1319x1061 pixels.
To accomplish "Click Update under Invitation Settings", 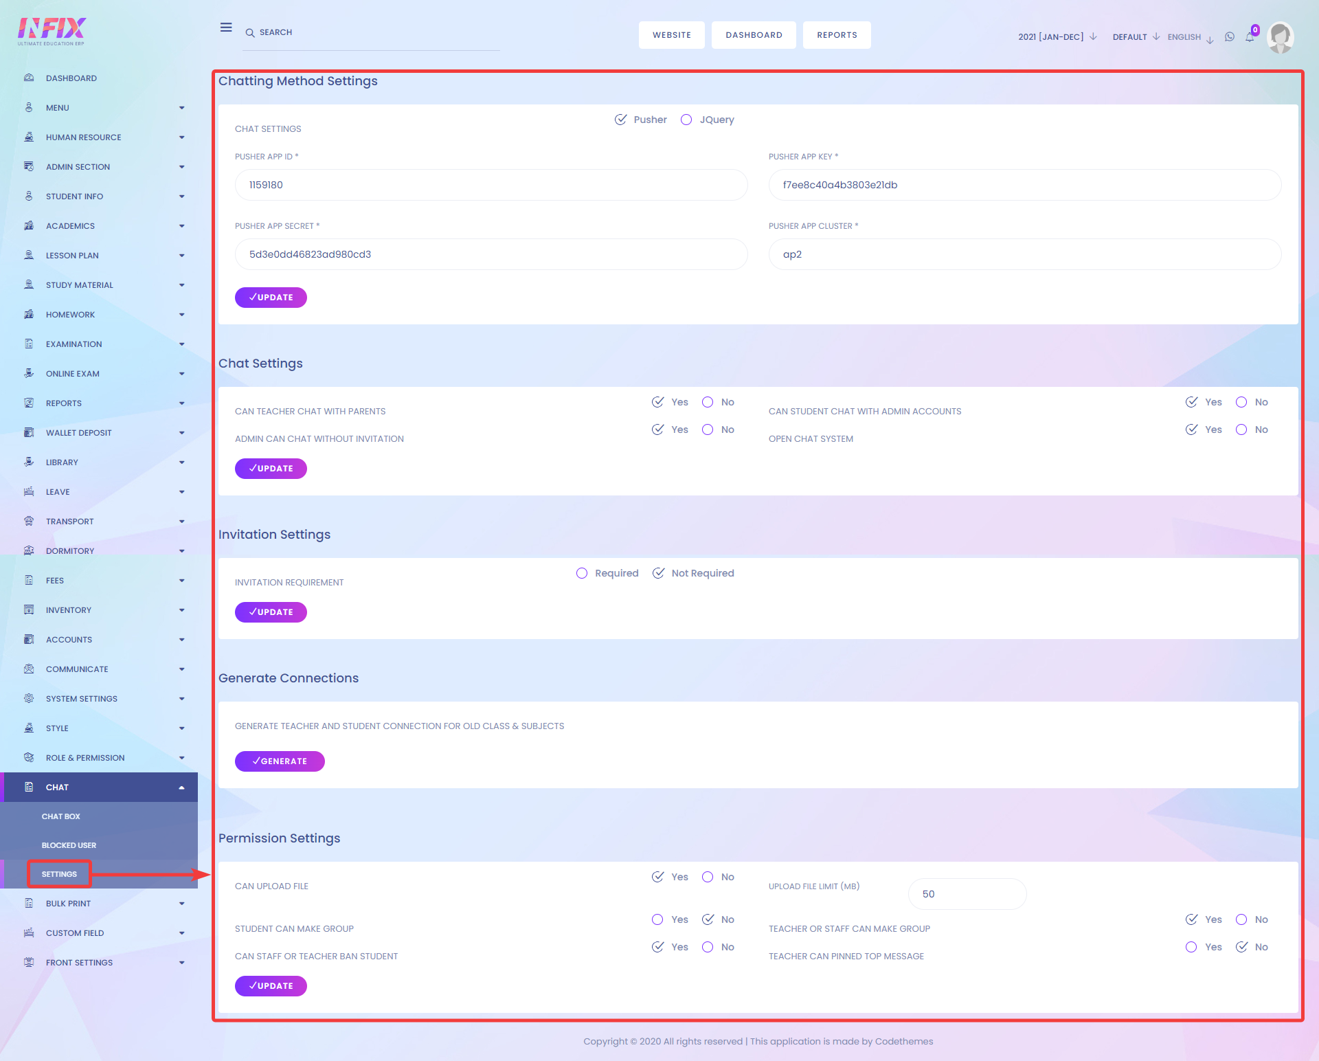I will 271,612.
